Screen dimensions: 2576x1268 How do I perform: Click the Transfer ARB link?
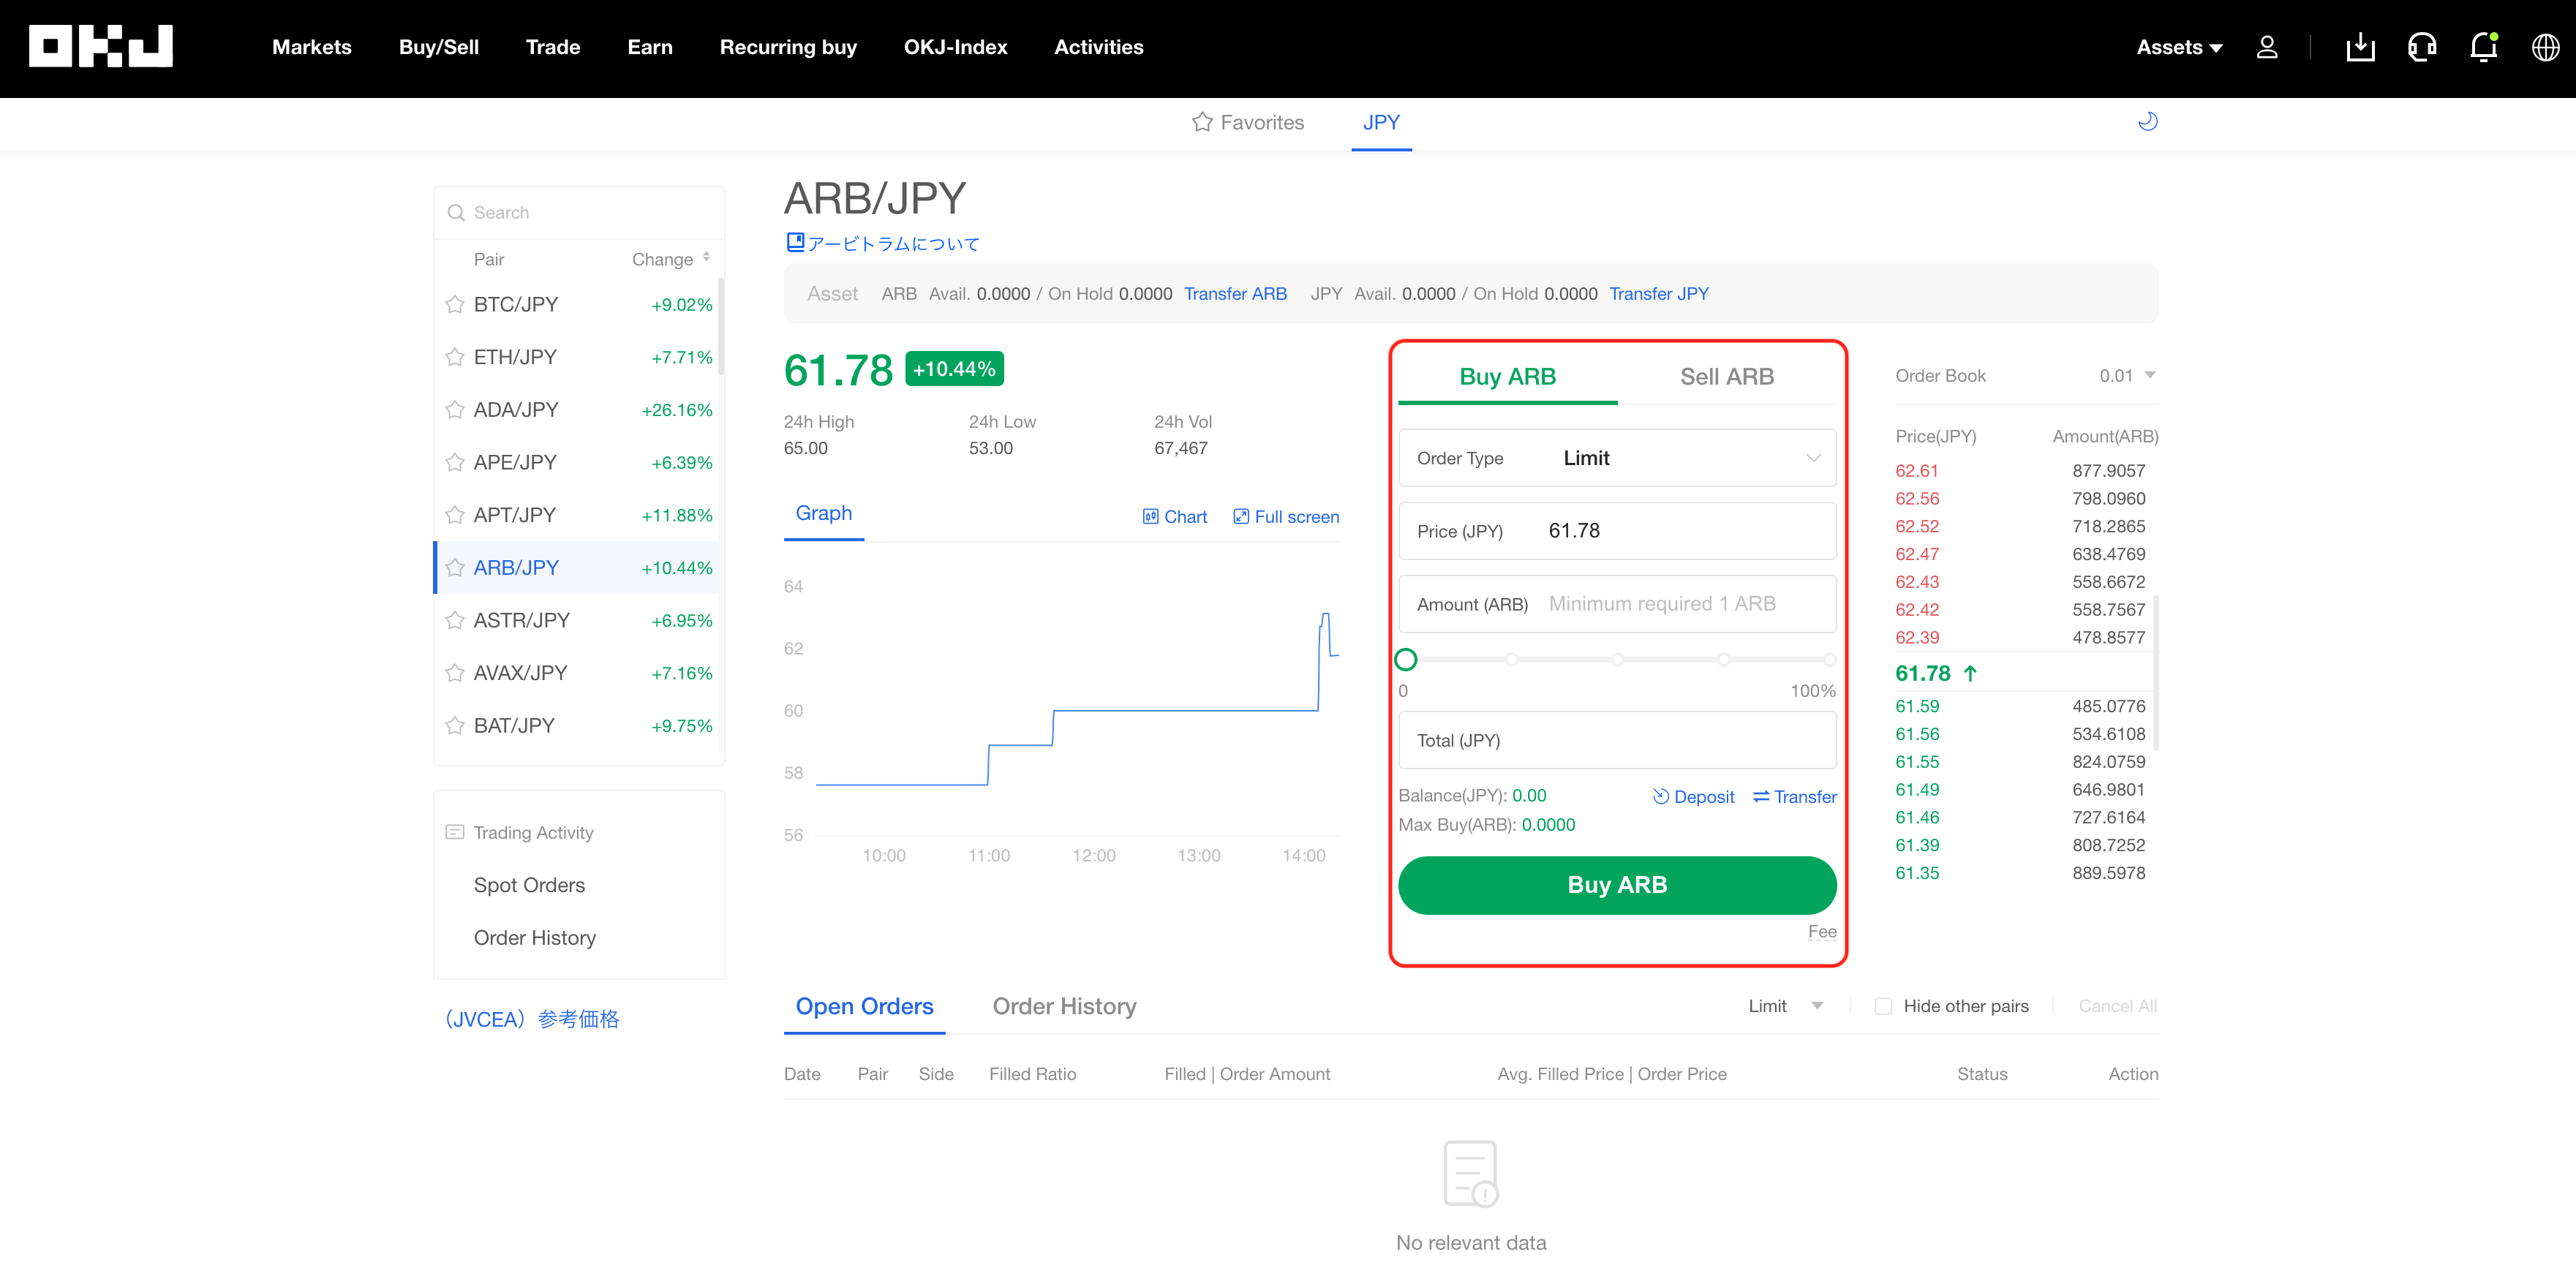click(x=1235, y=294)
